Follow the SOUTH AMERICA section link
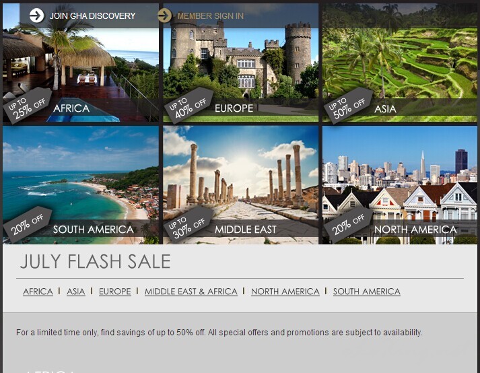The width and height of the screenshot is (480, 373). click(367, 292)
